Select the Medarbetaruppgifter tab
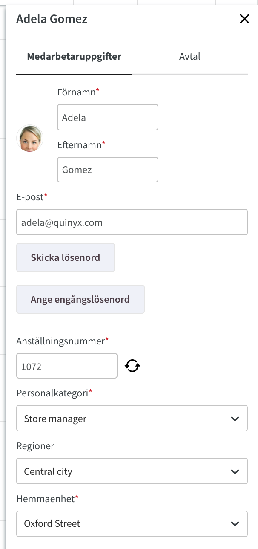Viewport: 258px width, 549px height. coord(74,56)
